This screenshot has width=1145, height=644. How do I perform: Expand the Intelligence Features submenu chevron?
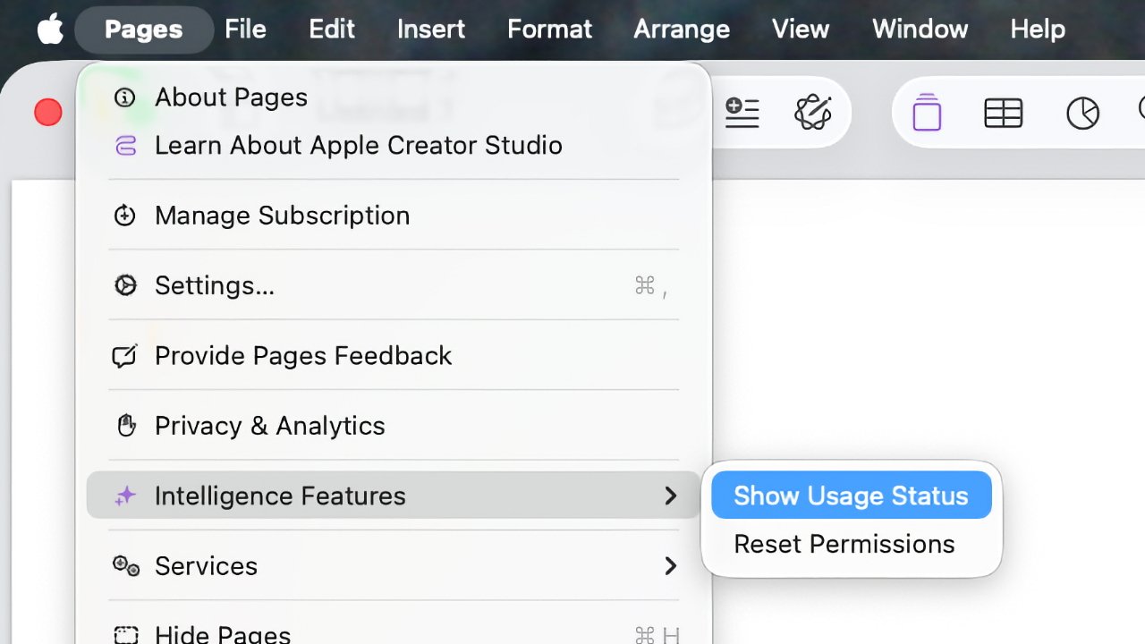pos(670,496)
